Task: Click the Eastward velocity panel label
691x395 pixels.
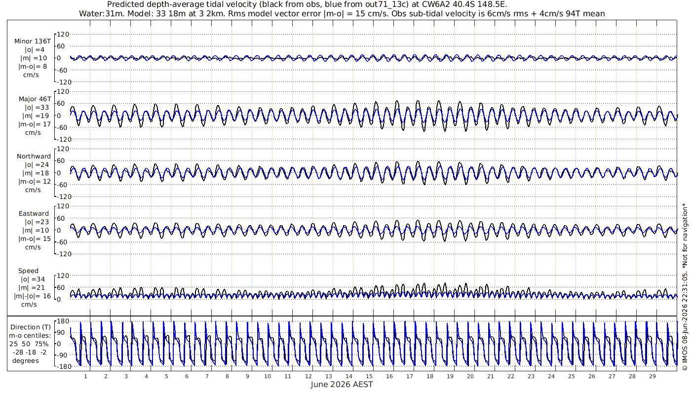Action: tap(34, 214)
